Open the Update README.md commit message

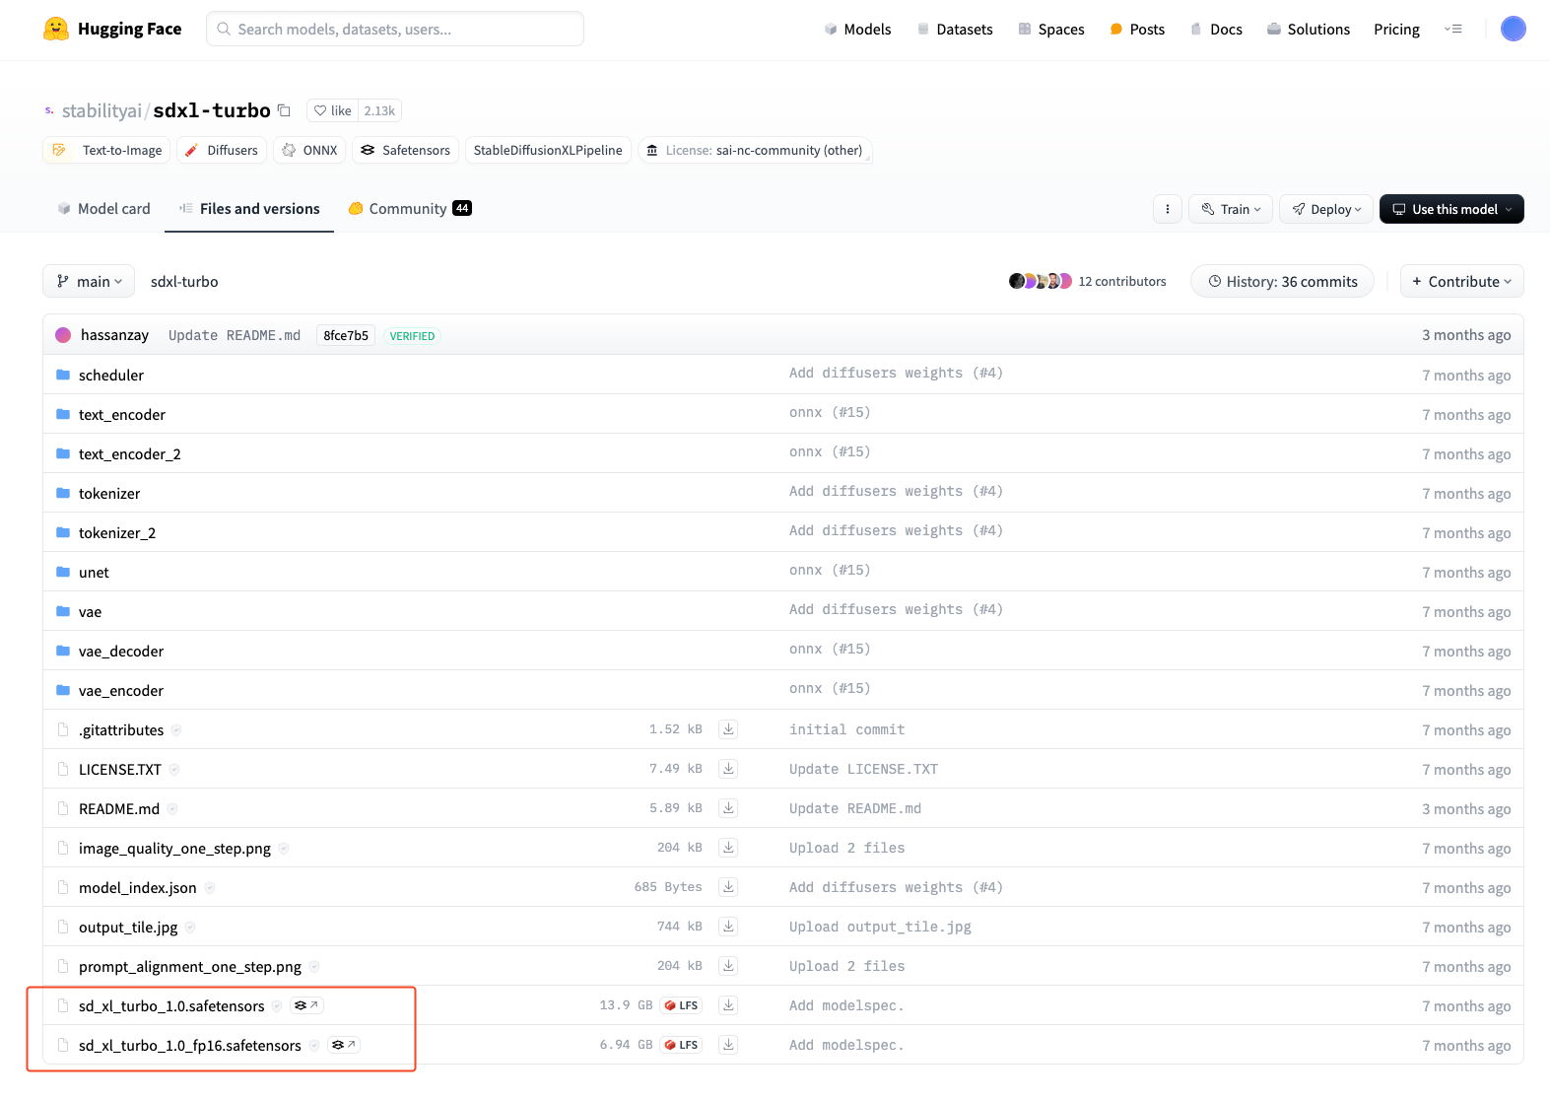[x=235, y=335]
